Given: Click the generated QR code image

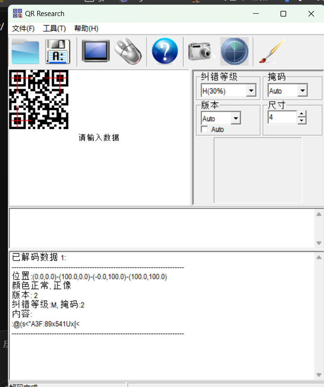Looking at the screenshot, I should (39, 100).
